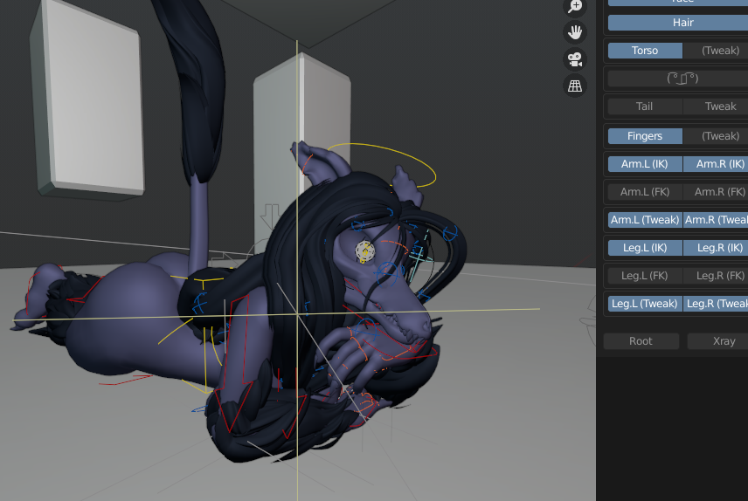Enable the Root rig layer
748x501 pixels.
[x=641, y=340]
